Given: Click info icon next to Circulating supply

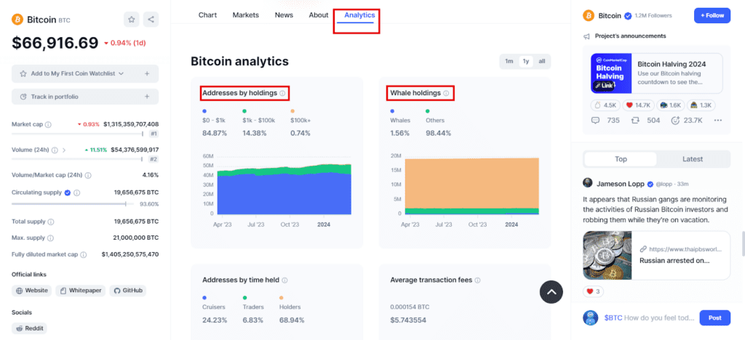Looking at the screenshot, I should pos(77,193).
